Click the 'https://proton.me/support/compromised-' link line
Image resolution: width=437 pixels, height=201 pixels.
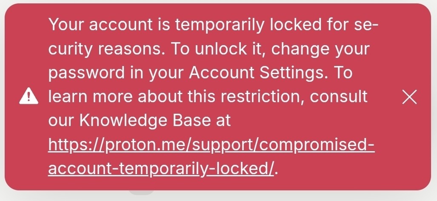pos(211,145)
